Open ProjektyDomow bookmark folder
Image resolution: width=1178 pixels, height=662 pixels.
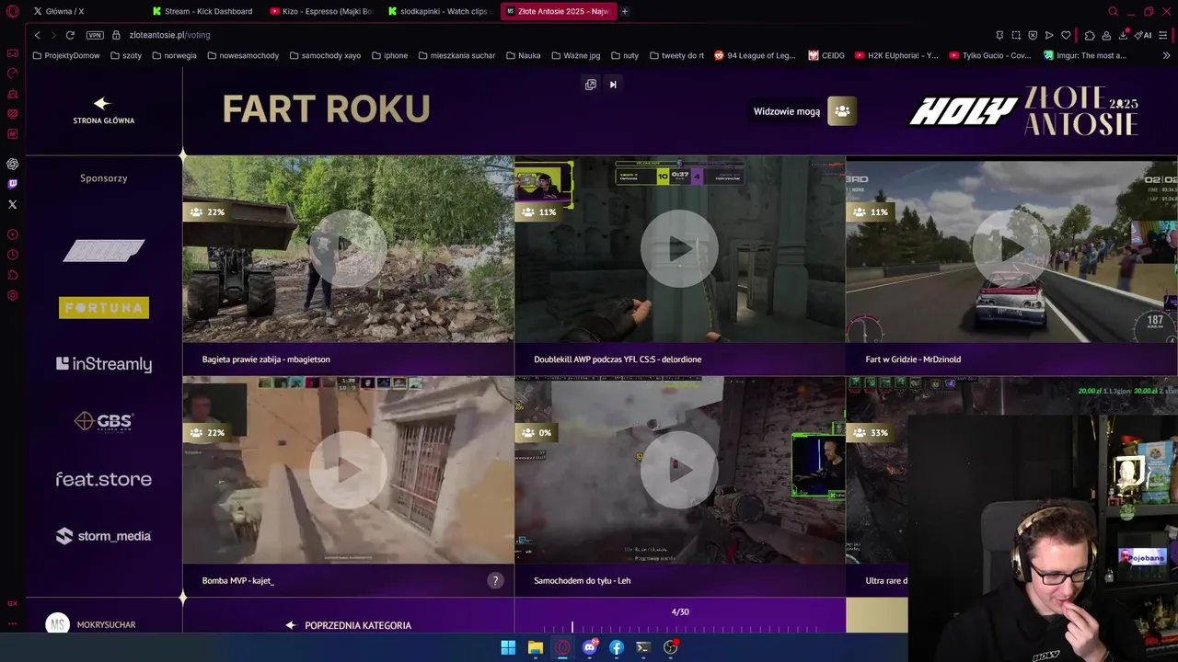[66, 55]
